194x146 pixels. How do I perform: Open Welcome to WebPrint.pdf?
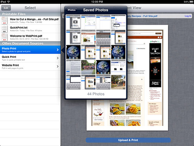[30, 37]
